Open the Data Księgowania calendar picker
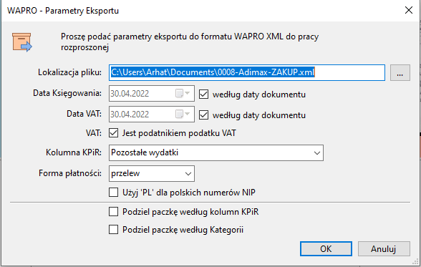The image size is (421, 267). pos(183,93)
